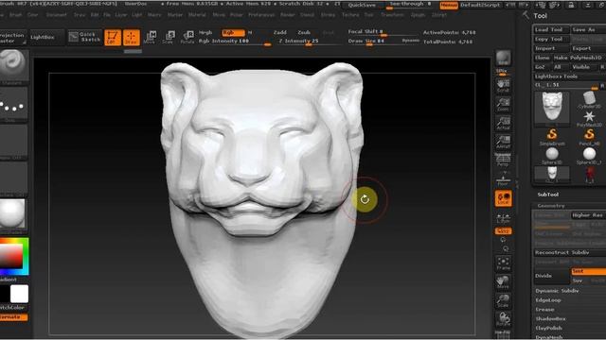Click the AAHalf icon

[503, 142]
